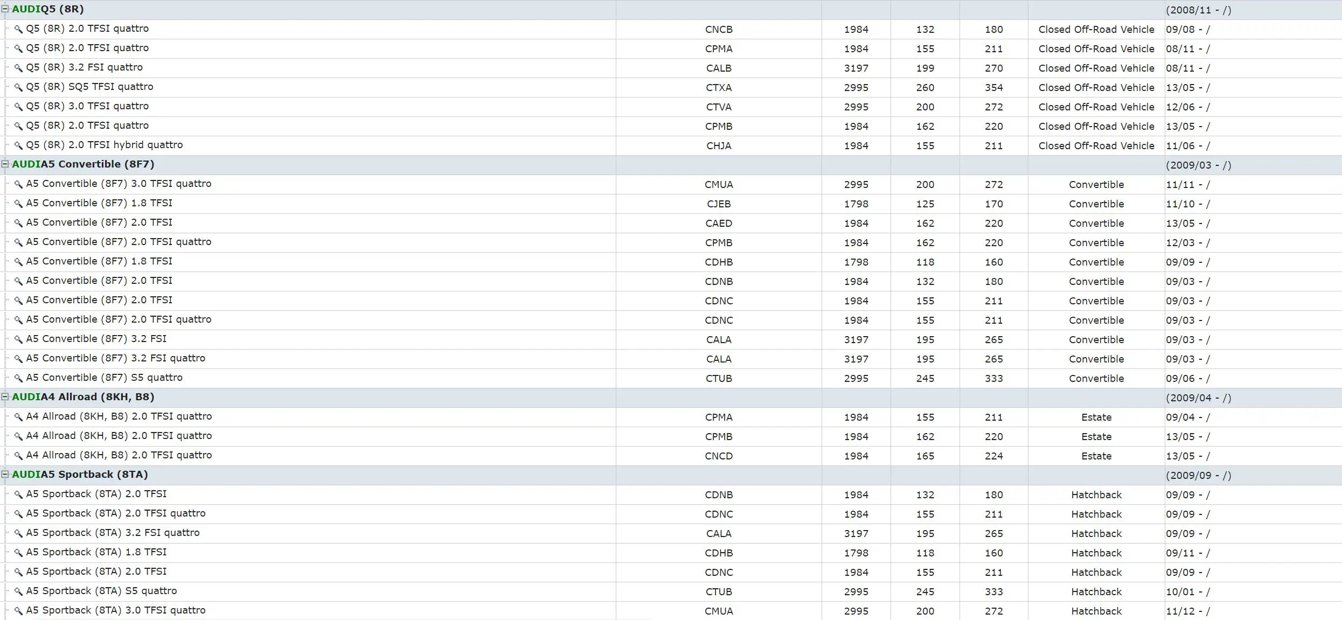Image resolution: width=1342 pixels, height=620 pixels.
Task: Click magnifier beside A5 Sportback 1.8 TFSI
Action: coord(18,553)
